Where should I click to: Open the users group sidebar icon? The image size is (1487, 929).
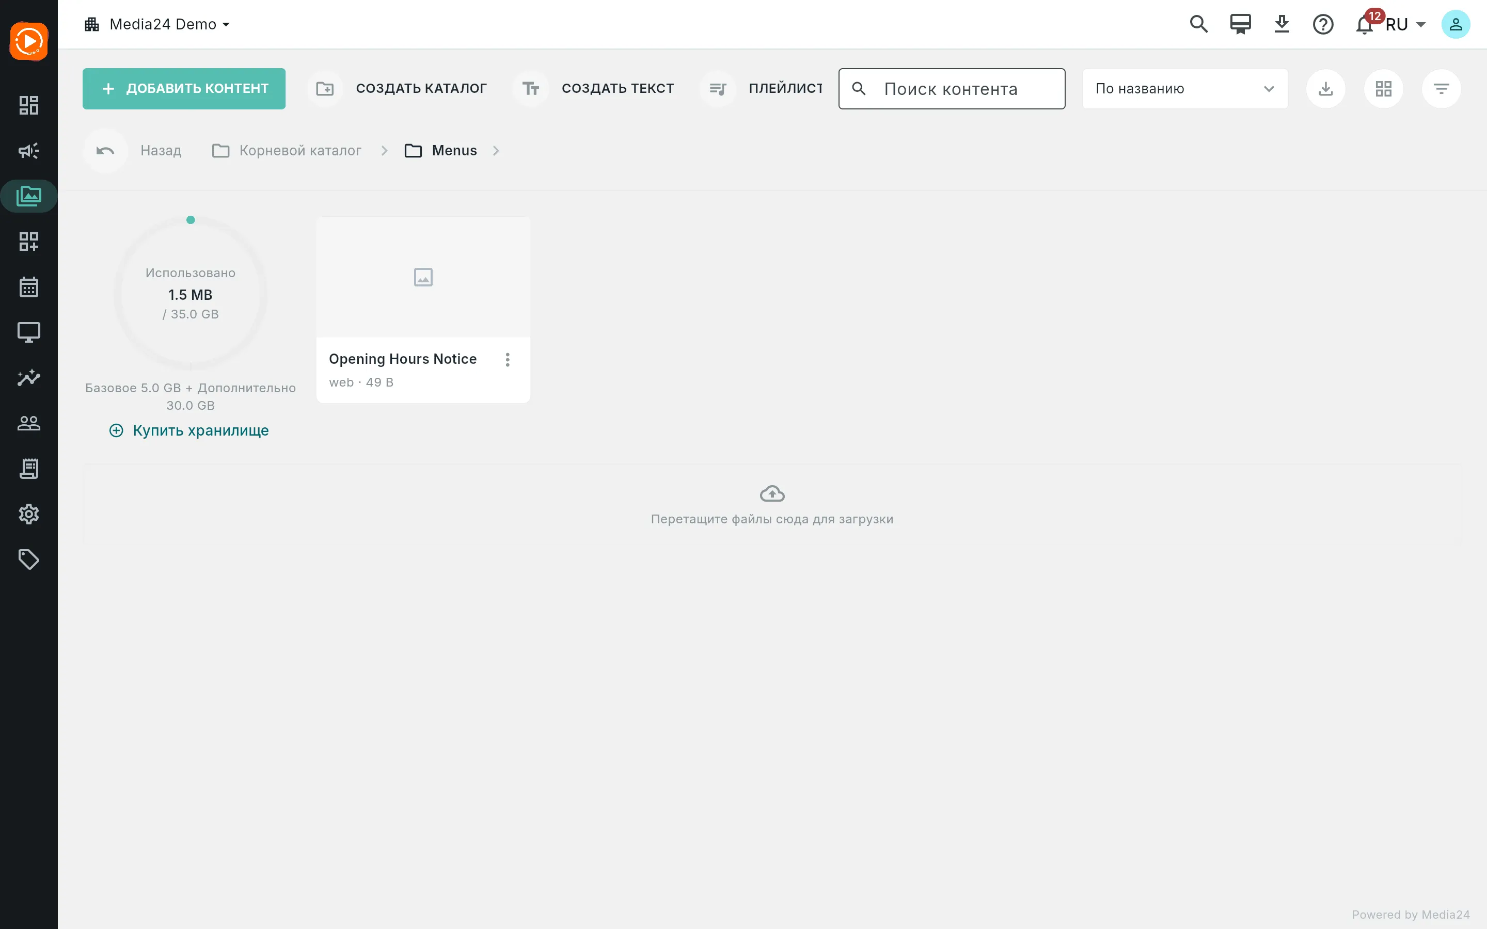tap(28, 423)
